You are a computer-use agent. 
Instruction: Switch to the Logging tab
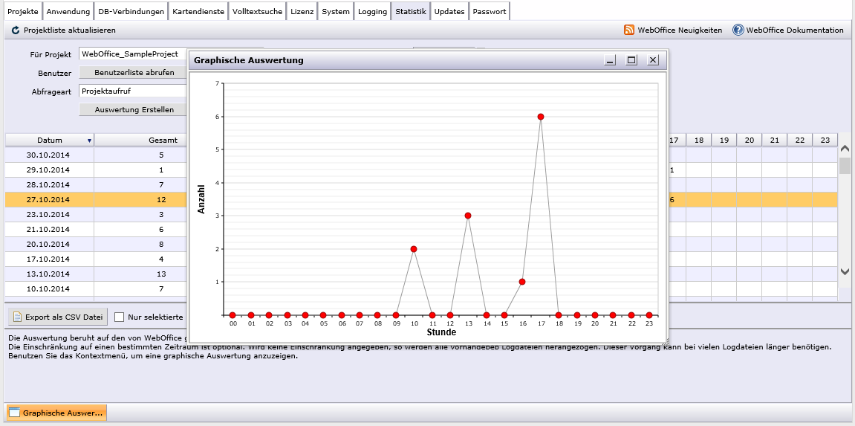point(372,12)
